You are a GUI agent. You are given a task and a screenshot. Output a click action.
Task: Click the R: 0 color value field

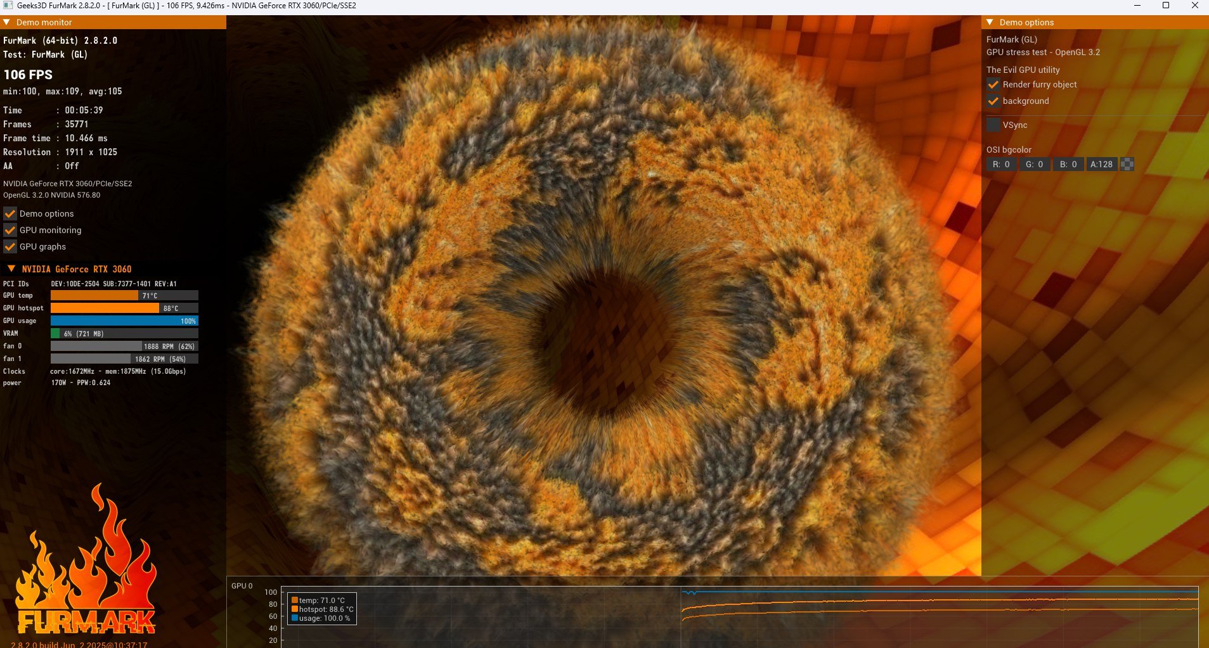pos(1001,164)
